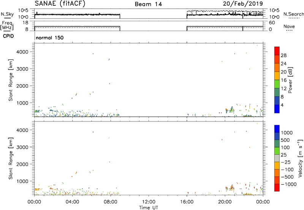Select the light green power segment 12–16 dB

pos(277,84)
